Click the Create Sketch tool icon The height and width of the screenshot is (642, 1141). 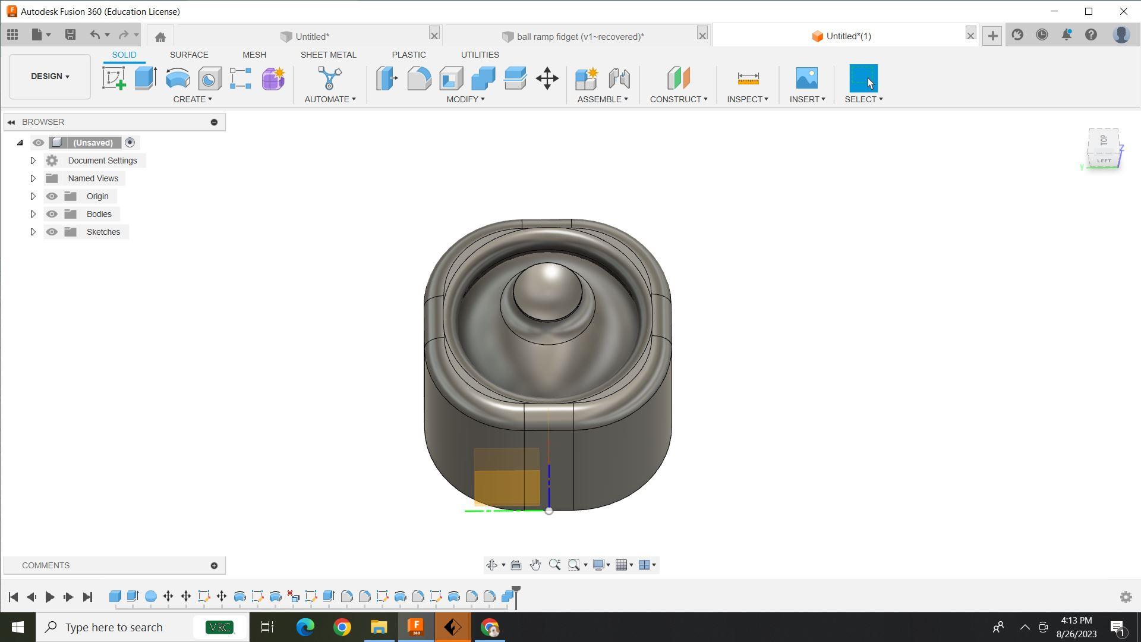[x=114, y=78]
